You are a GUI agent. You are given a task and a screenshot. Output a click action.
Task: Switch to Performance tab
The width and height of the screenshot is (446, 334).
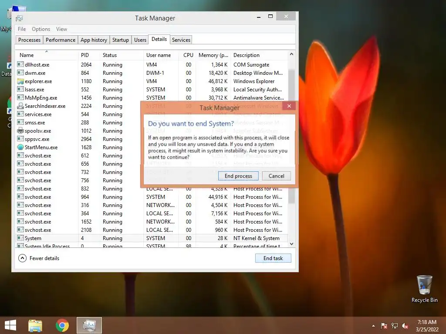tap(60, 40)
